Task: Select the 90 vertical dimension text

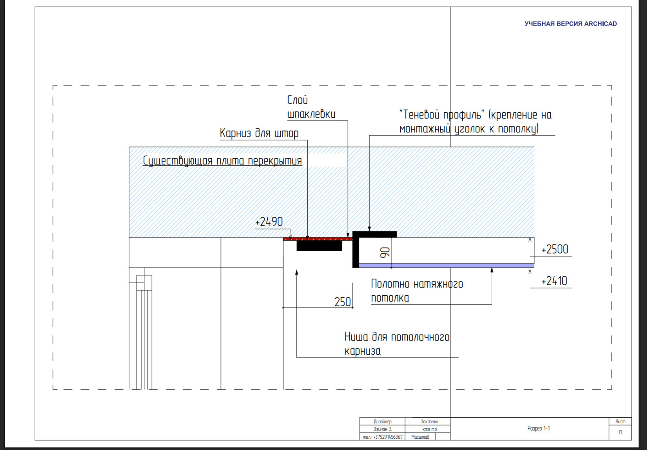Action: point(385,253)
